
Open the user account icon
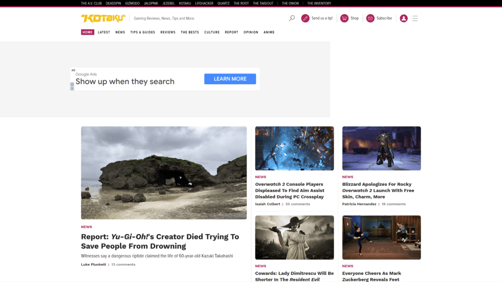tap(404, 18)
